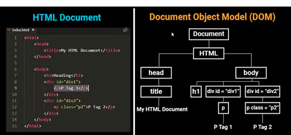This screenshot has height=135, width=291.
Task: Click line number 5 in the gutter
Action: [16, 63]
